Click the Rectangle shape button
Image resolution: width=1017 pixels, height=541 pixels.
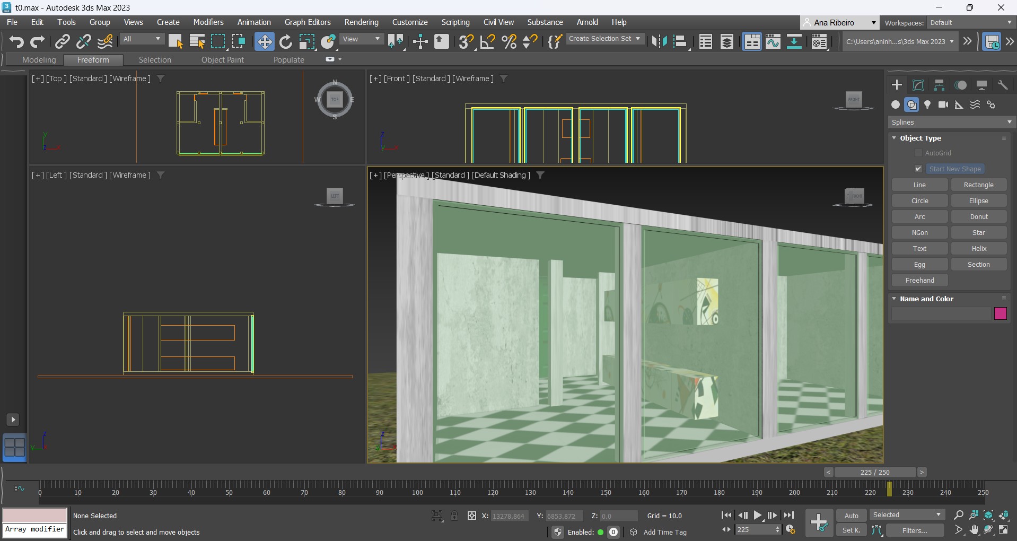coord(978,185)
